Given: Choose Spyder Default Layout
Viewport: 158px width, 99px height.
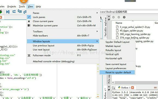Looking at the screenshot, I should (x=117, y=42).
